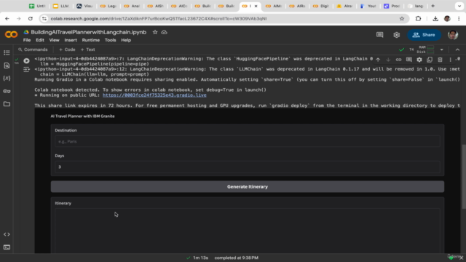Image resolution: width=466 pixels, height=262 pixels.
Task: Click the notebook title BuildingAITravelPlannerwithLangchain.ipynb
Action: pos(89,32)
